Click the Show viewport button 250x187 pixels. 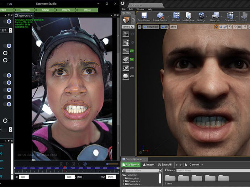coord(173,27)
